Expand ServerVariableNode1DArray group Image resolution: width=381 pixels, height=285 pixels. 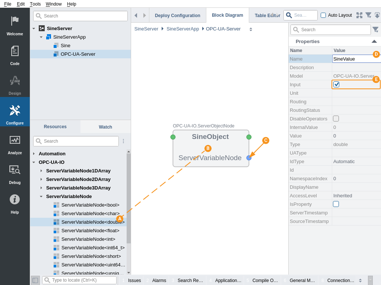point(41,171)
